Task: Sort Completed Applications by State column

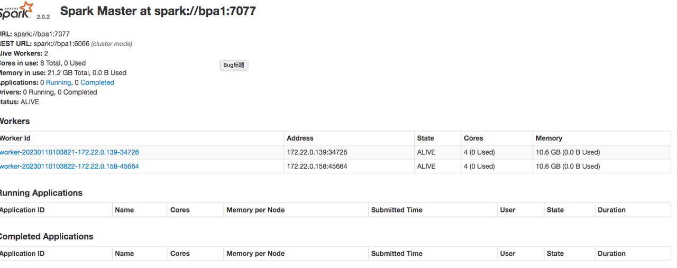Action: pos(555,253)
